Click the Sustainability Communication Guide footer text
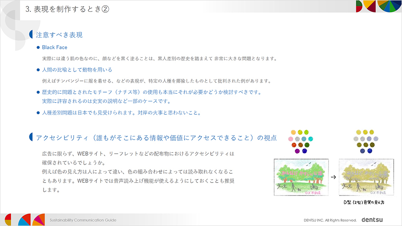The image size is (402, 226). click(x=83, y=220)
